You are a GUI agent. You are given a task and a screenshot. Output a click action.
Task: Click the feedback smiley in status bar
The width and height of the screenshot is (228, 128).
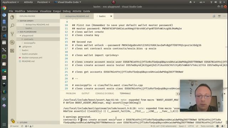pos(217,126)
